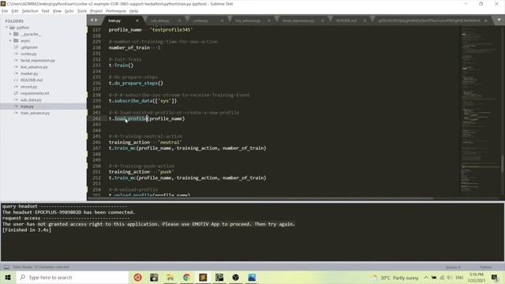Expand the async folder
Viewport: 505px width, 284px height.
coord(10,41)
